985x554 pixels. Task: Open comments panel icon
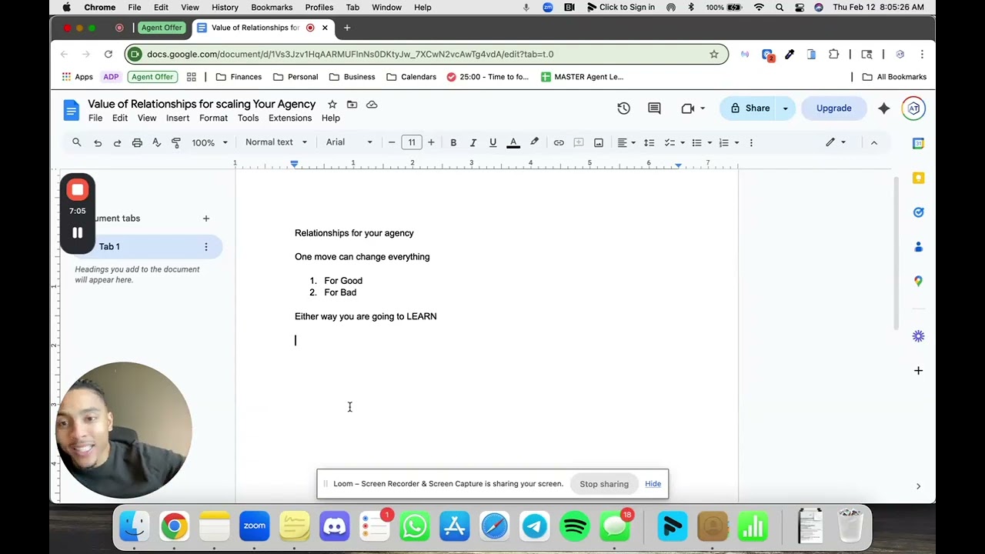pyautogui.click(x=654, y=108)
